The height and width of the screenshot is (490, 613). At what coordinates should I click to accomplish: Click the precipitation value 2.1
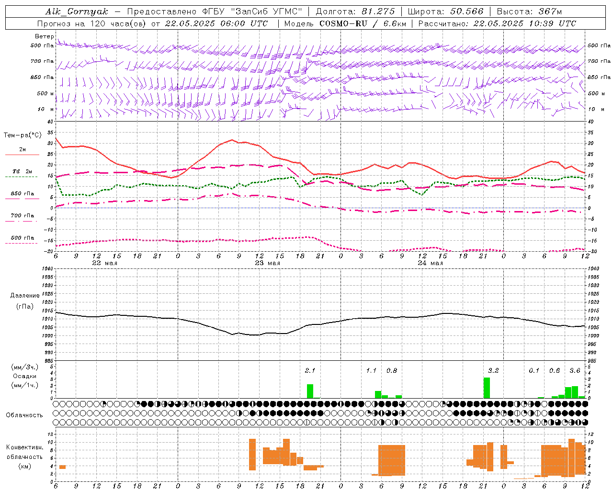point(310,371)
